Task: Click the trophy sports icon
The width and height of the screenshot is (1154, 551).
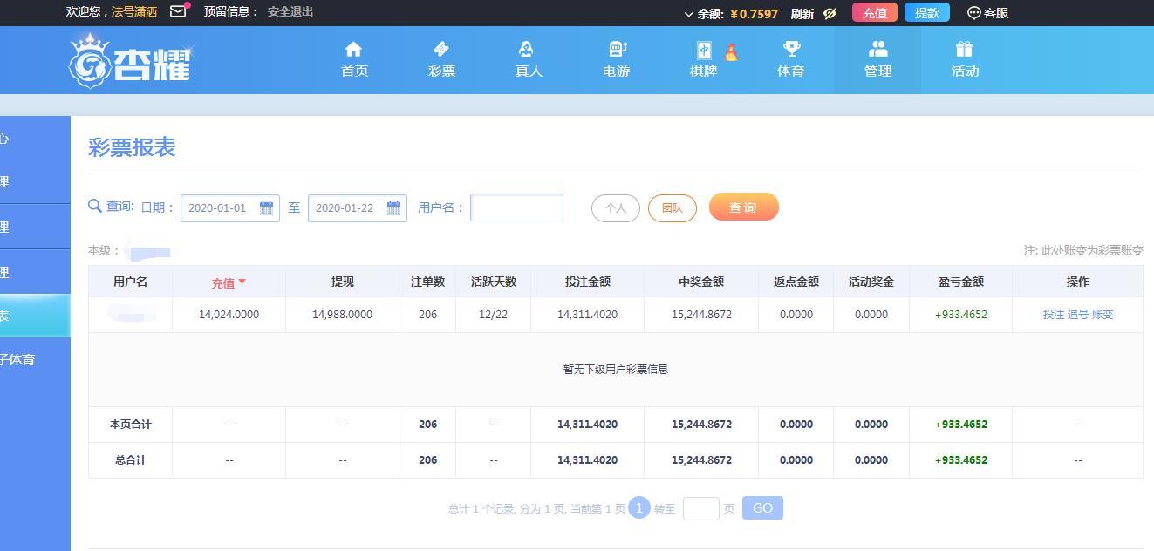Action: (791, 49)
